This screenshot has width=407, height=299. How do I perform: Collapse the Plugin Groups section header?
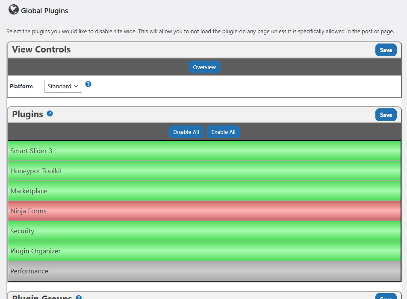(x=41, y=296)
